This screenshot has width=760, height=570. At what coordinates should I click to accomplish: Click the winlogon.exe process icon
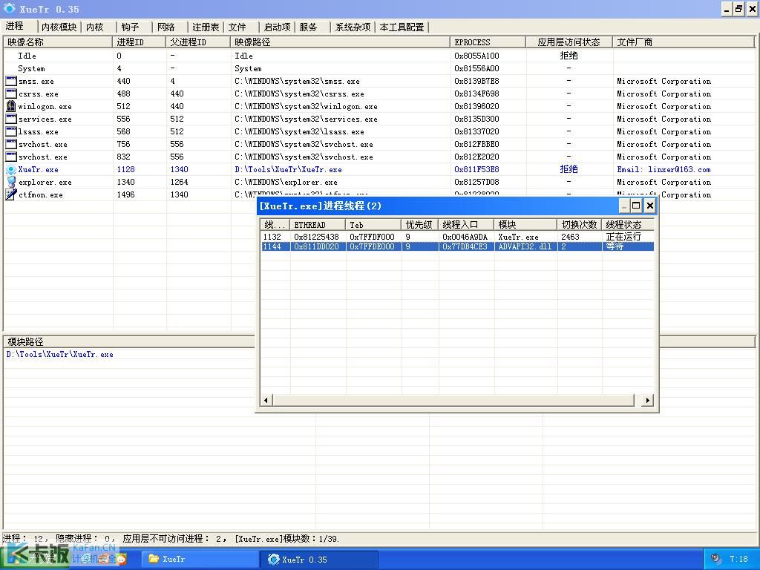click(x=10, y=106)
